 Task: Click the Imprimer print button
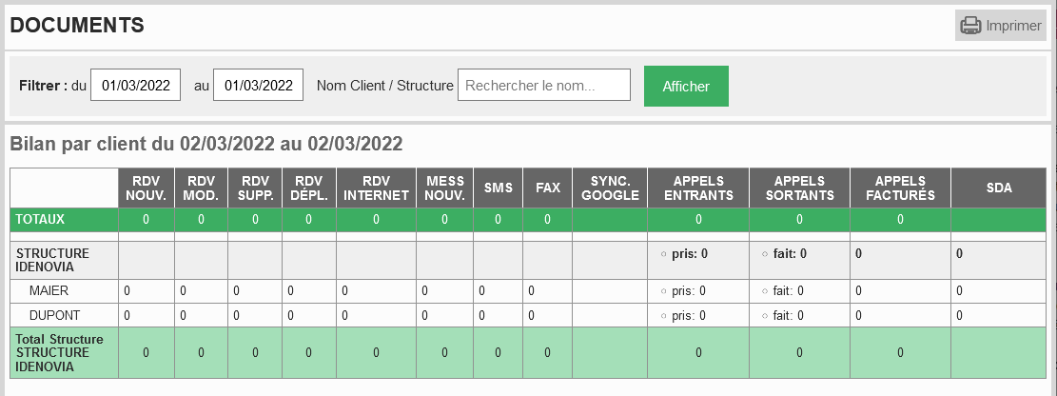coord(1000,26)
